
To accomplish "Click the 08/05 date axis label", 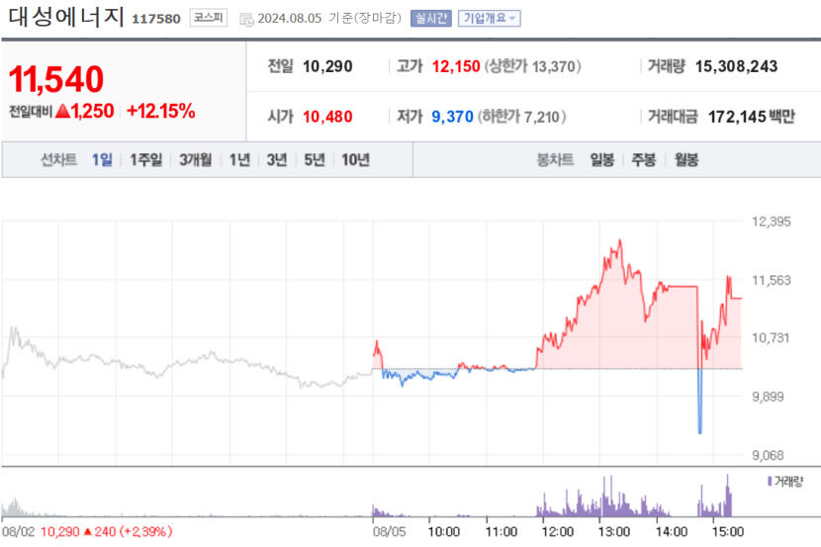I will (389, 532).
